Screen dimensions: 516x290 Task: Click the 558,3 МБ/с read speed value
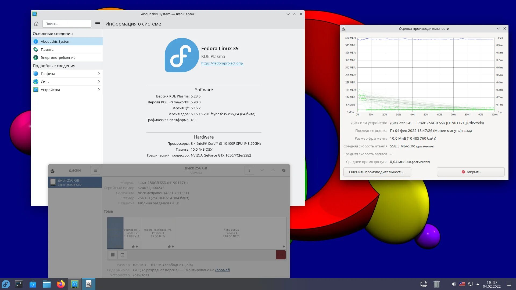click(x=399, y=146)
